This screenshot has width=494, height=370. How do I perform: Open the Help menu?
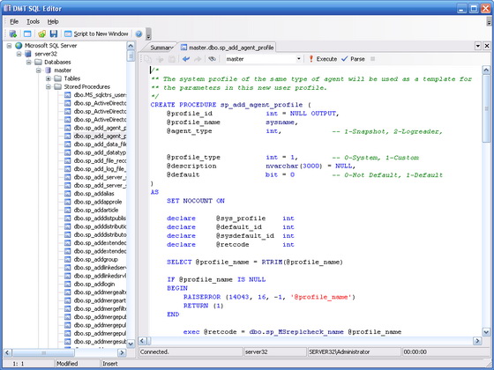tap(53, 22)
